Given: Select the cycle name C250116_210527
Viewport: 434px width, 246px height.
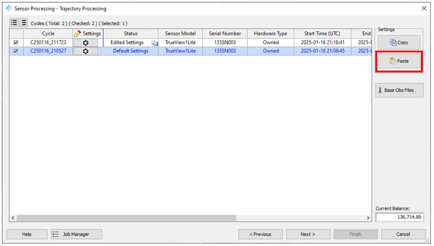Looking at the screenshot, I should coord(48,51).
